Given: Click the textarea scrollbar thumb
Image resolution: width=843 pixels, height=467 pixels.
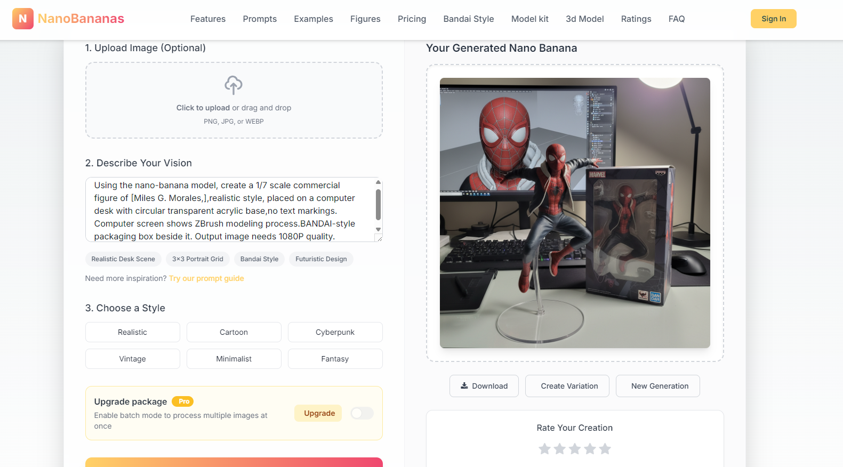Looking at the screenshot, I should (x=378, y=205).
